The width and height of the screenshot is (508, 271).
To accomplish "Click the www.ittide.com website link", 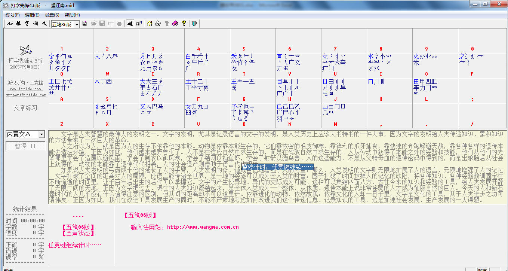I will tap(25, 89).
